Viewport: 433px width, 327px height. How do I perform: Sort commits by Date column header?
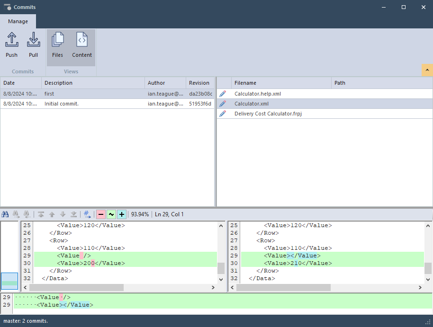[x=21, y=83]
